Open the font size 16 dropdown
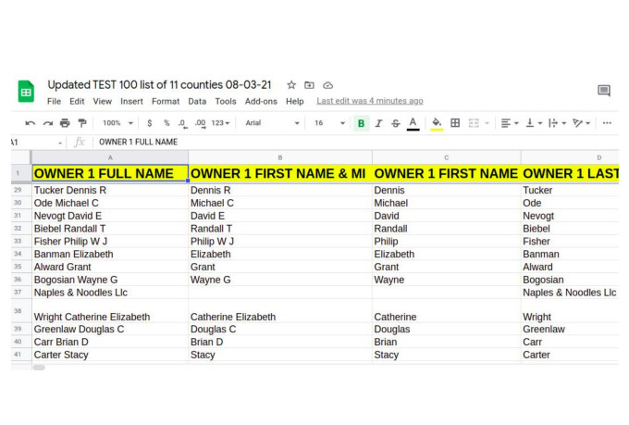The image size is (629, 425). (329, 123)
